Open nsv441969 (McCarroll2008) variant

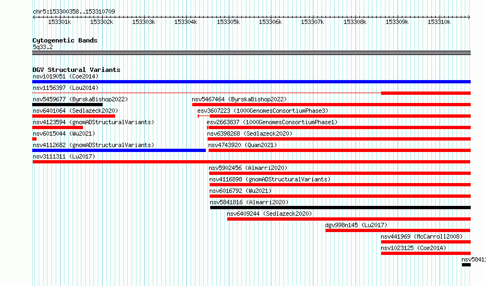(x=422, y=236)
